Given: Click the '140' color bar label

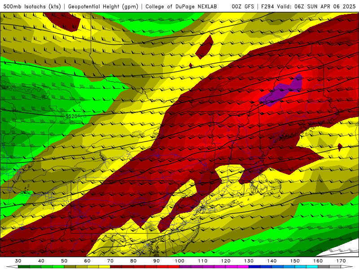Looking at the screenshot, I should pyautogui.click(x=272, y=261).
